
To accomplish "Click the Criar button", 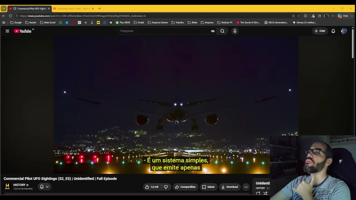I will tap(320, 31).
